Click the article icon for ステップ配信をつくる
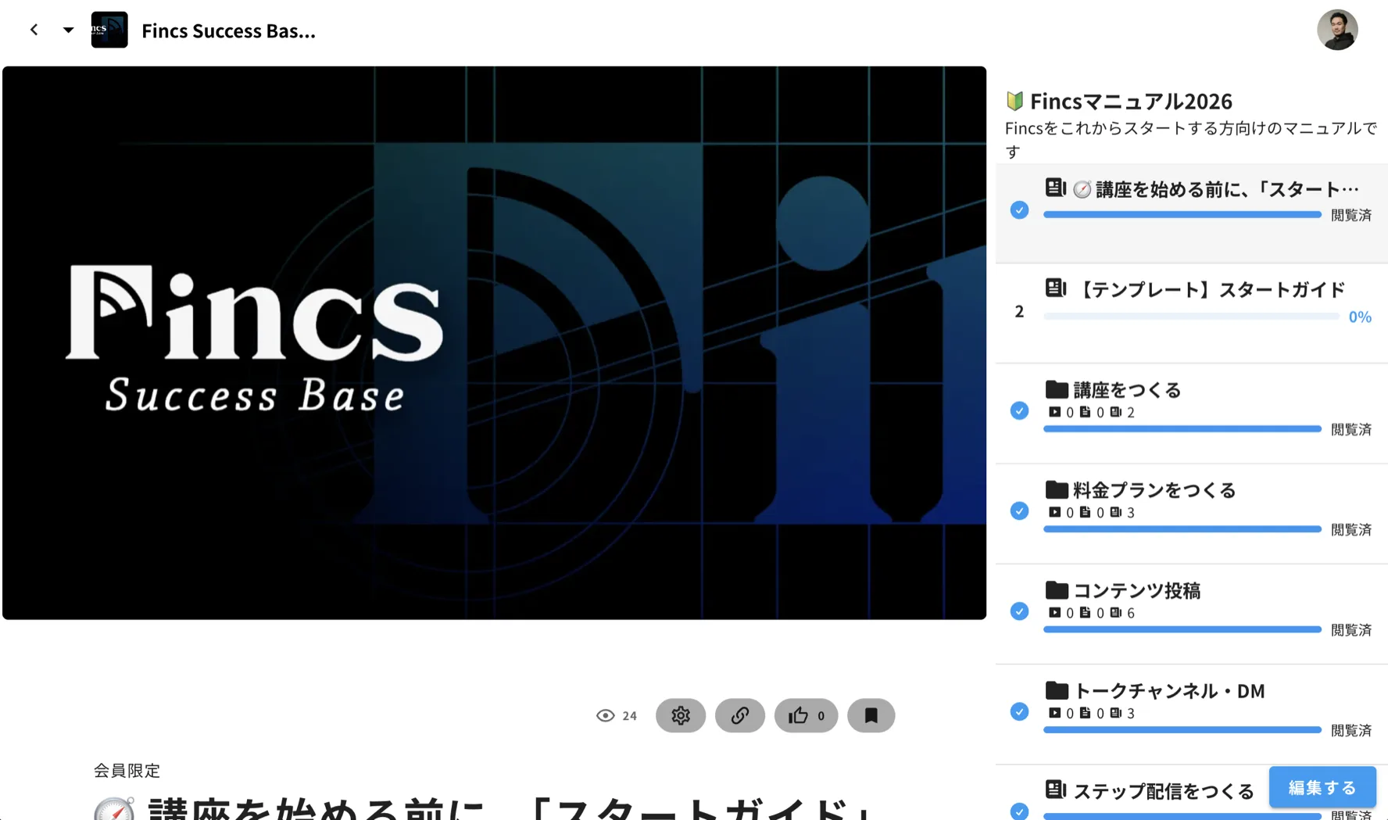This screenshot has height=820, width=1388. [x=1055, y=790]
